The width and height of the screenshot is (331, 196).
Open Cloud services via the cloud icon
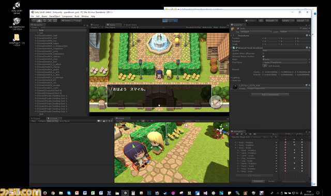(261, 21)
